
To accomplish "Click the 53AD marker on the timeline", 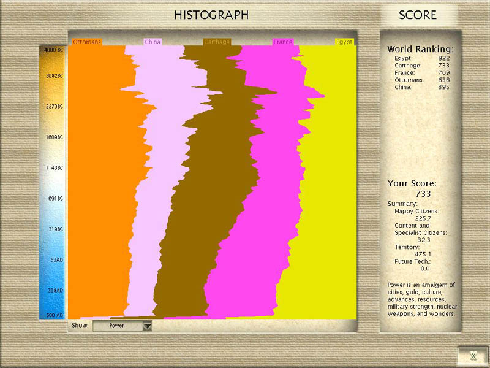I will [56, 260].
